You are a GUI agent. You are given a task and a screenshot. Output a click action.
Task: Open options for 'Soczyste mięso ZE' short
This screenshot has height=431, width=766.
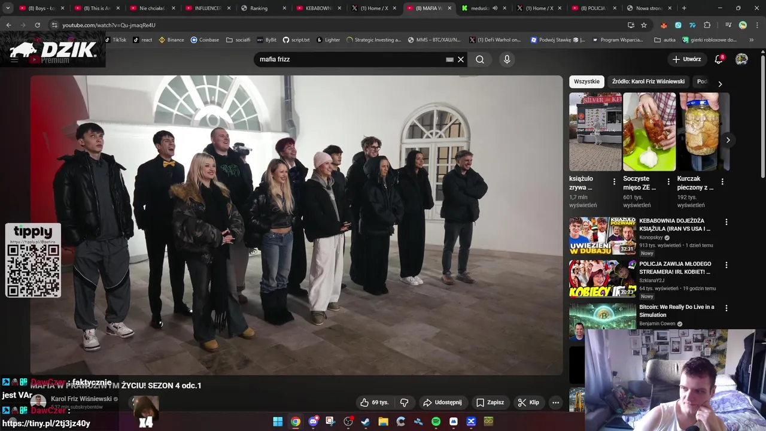point(668,181)
